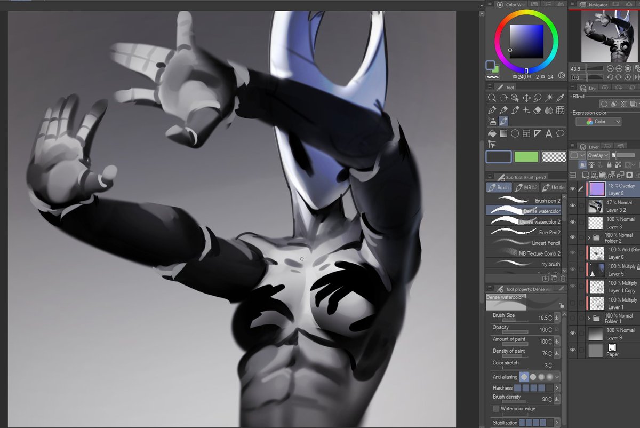The image size is (640, 428).
Task: Select the Ruler triangle tool
Action: (538, 133)
